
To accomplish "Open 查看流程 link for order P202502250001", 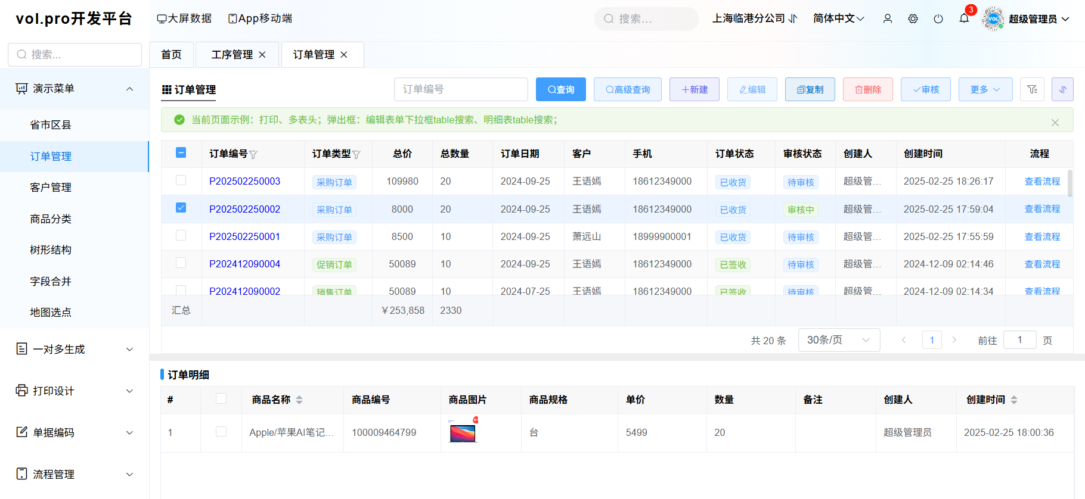I will click(1041, 236).
